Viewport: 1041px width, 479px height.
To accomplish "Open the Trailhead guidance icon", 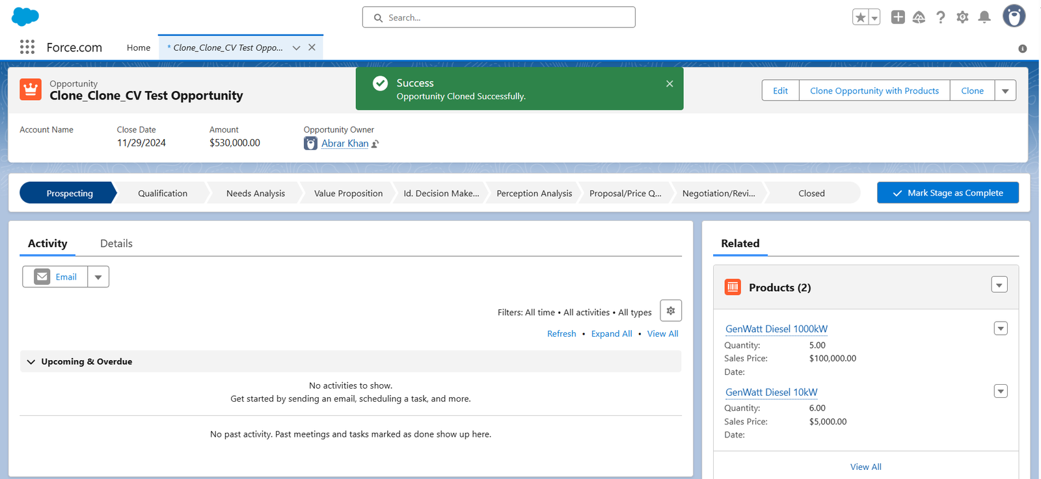I will tap(919, 18).
